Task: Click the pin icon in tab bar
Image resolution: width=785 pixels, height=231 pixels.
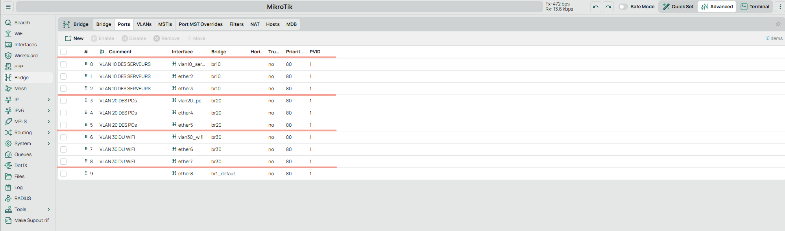Action: point(778,24)
